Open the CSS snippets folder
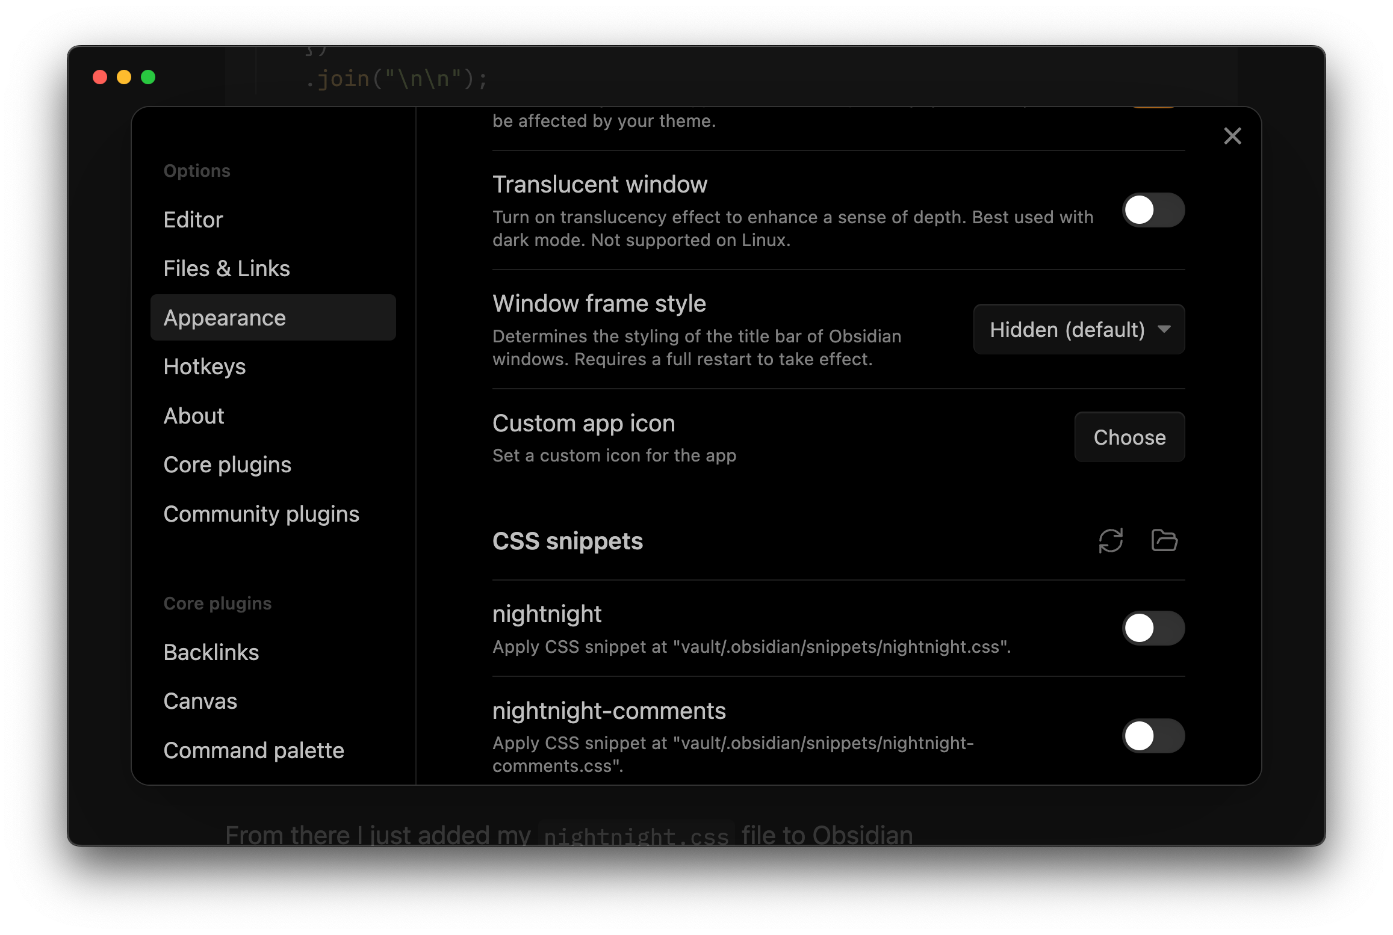 tap(1164, 540)
